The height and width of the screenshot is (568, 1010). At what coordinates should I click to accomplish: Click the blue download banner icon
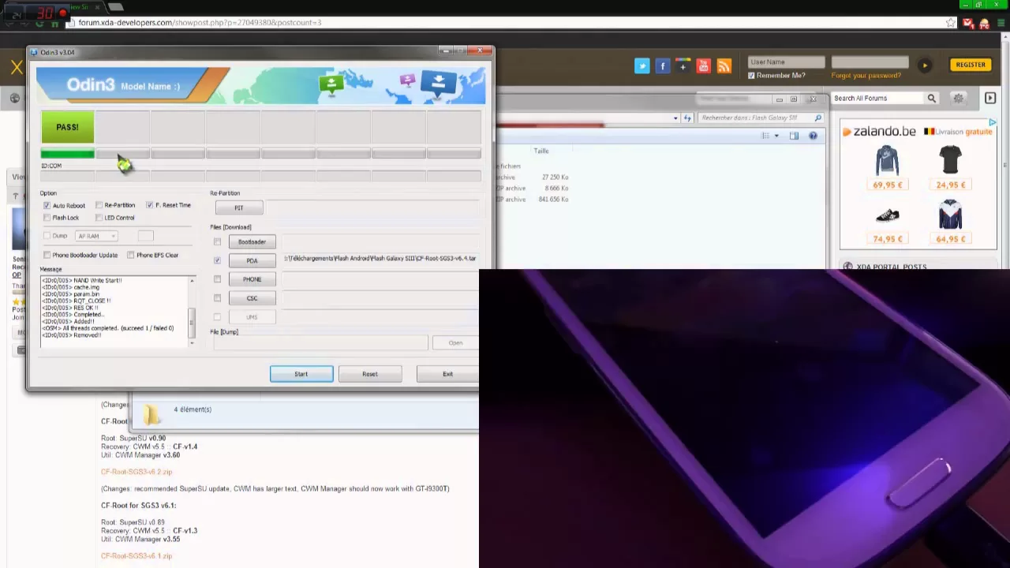click(x=438, y=83)
